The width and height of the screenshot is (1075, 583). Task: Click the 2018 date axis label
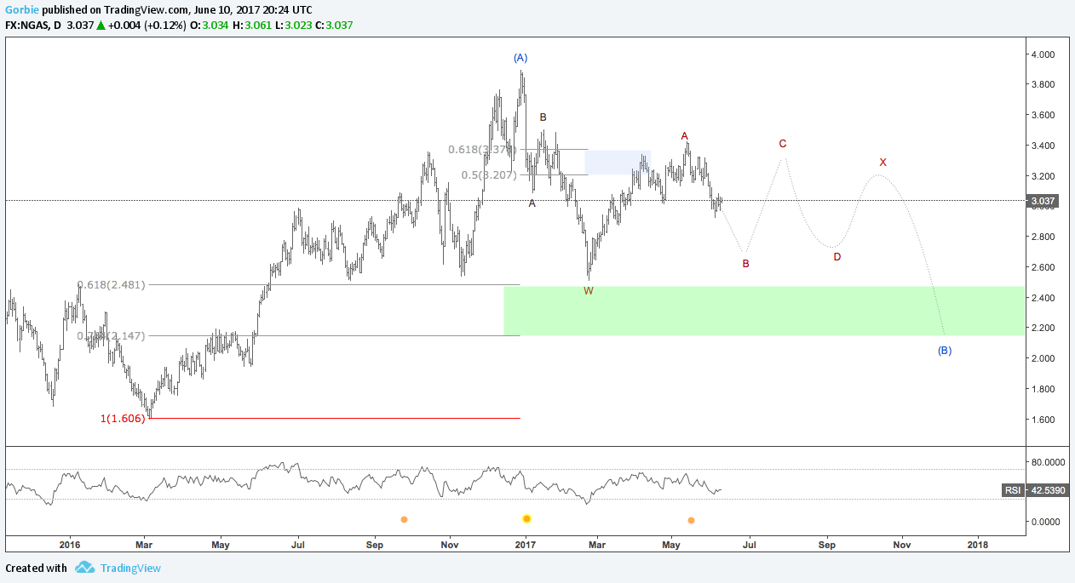click(979, 544)
